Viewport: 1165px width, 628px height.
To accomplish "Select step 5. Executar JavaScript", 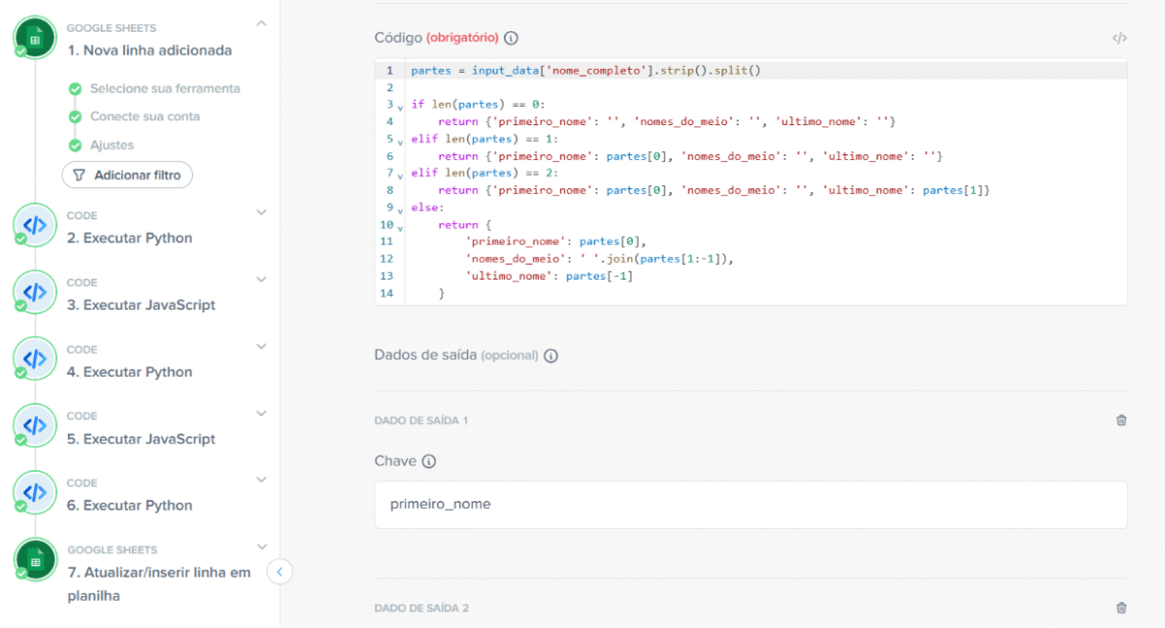I will coord(142,439).
